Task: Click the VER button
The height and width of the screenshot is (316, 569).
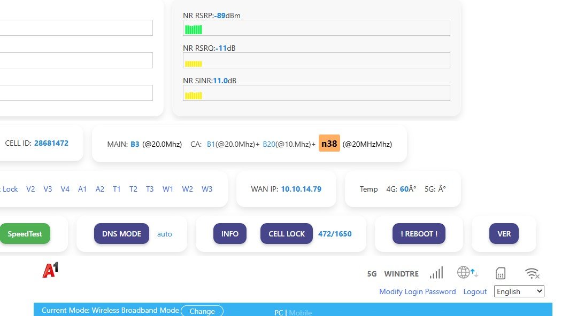Action: 504,234
